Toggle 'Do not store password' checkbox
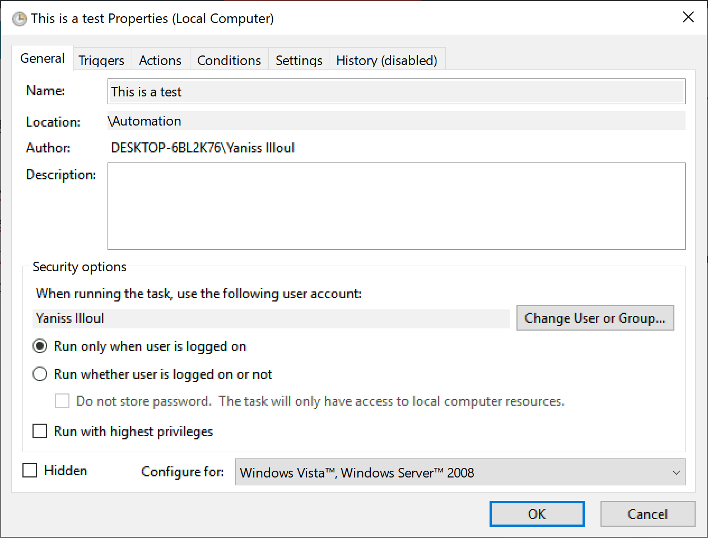This screenshot has width=708, height=538. click(62, 401)
